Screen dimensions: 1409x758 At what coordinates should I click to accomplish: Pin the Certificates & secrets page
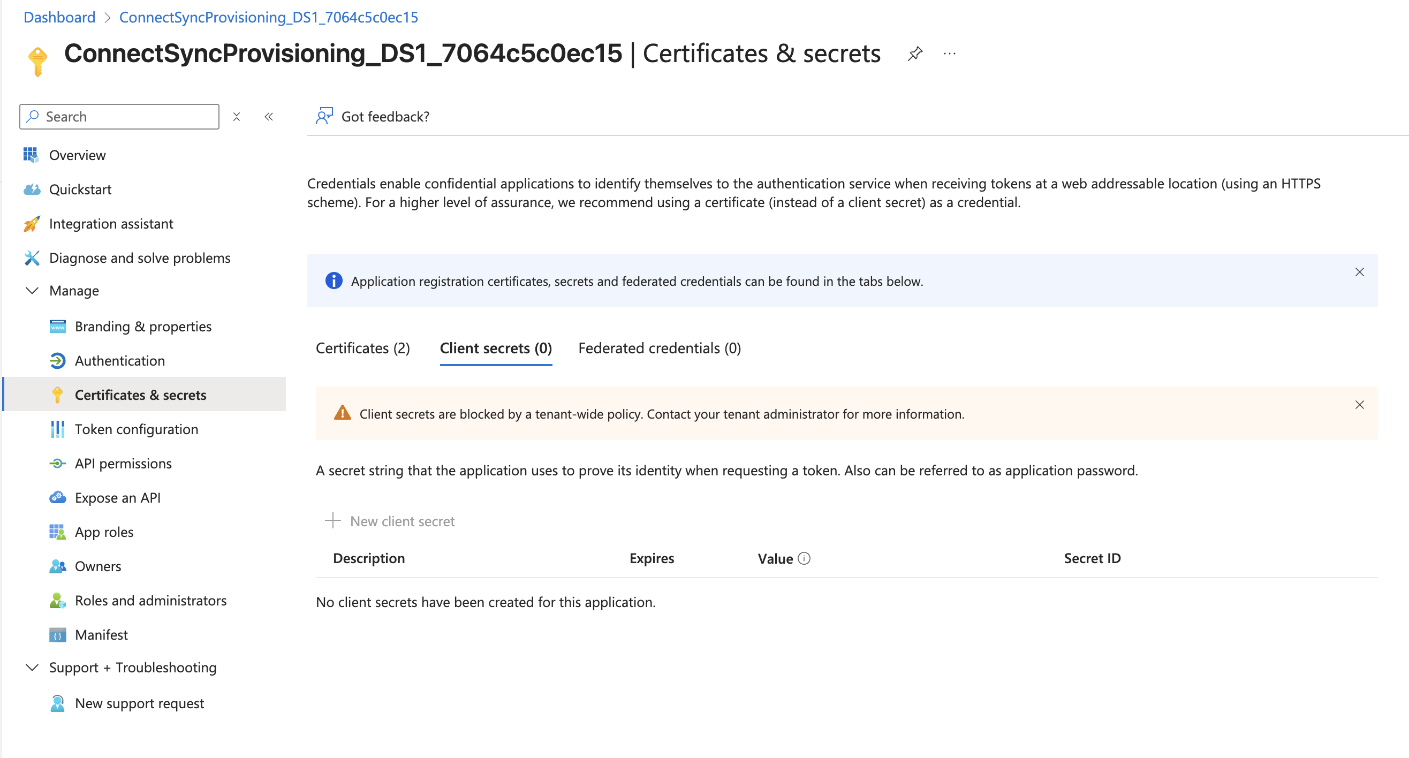coord(915,54)
